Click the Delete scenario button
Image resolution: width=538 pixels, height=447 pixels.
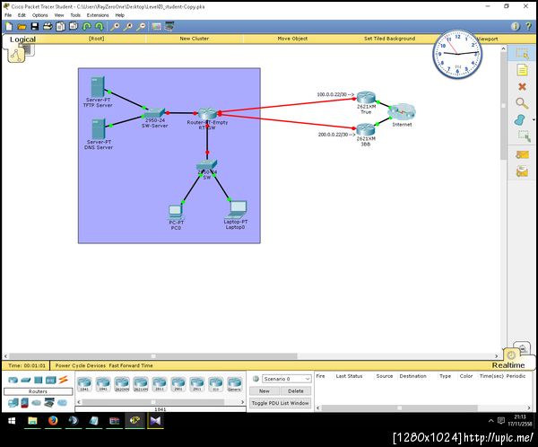[295, 391]
